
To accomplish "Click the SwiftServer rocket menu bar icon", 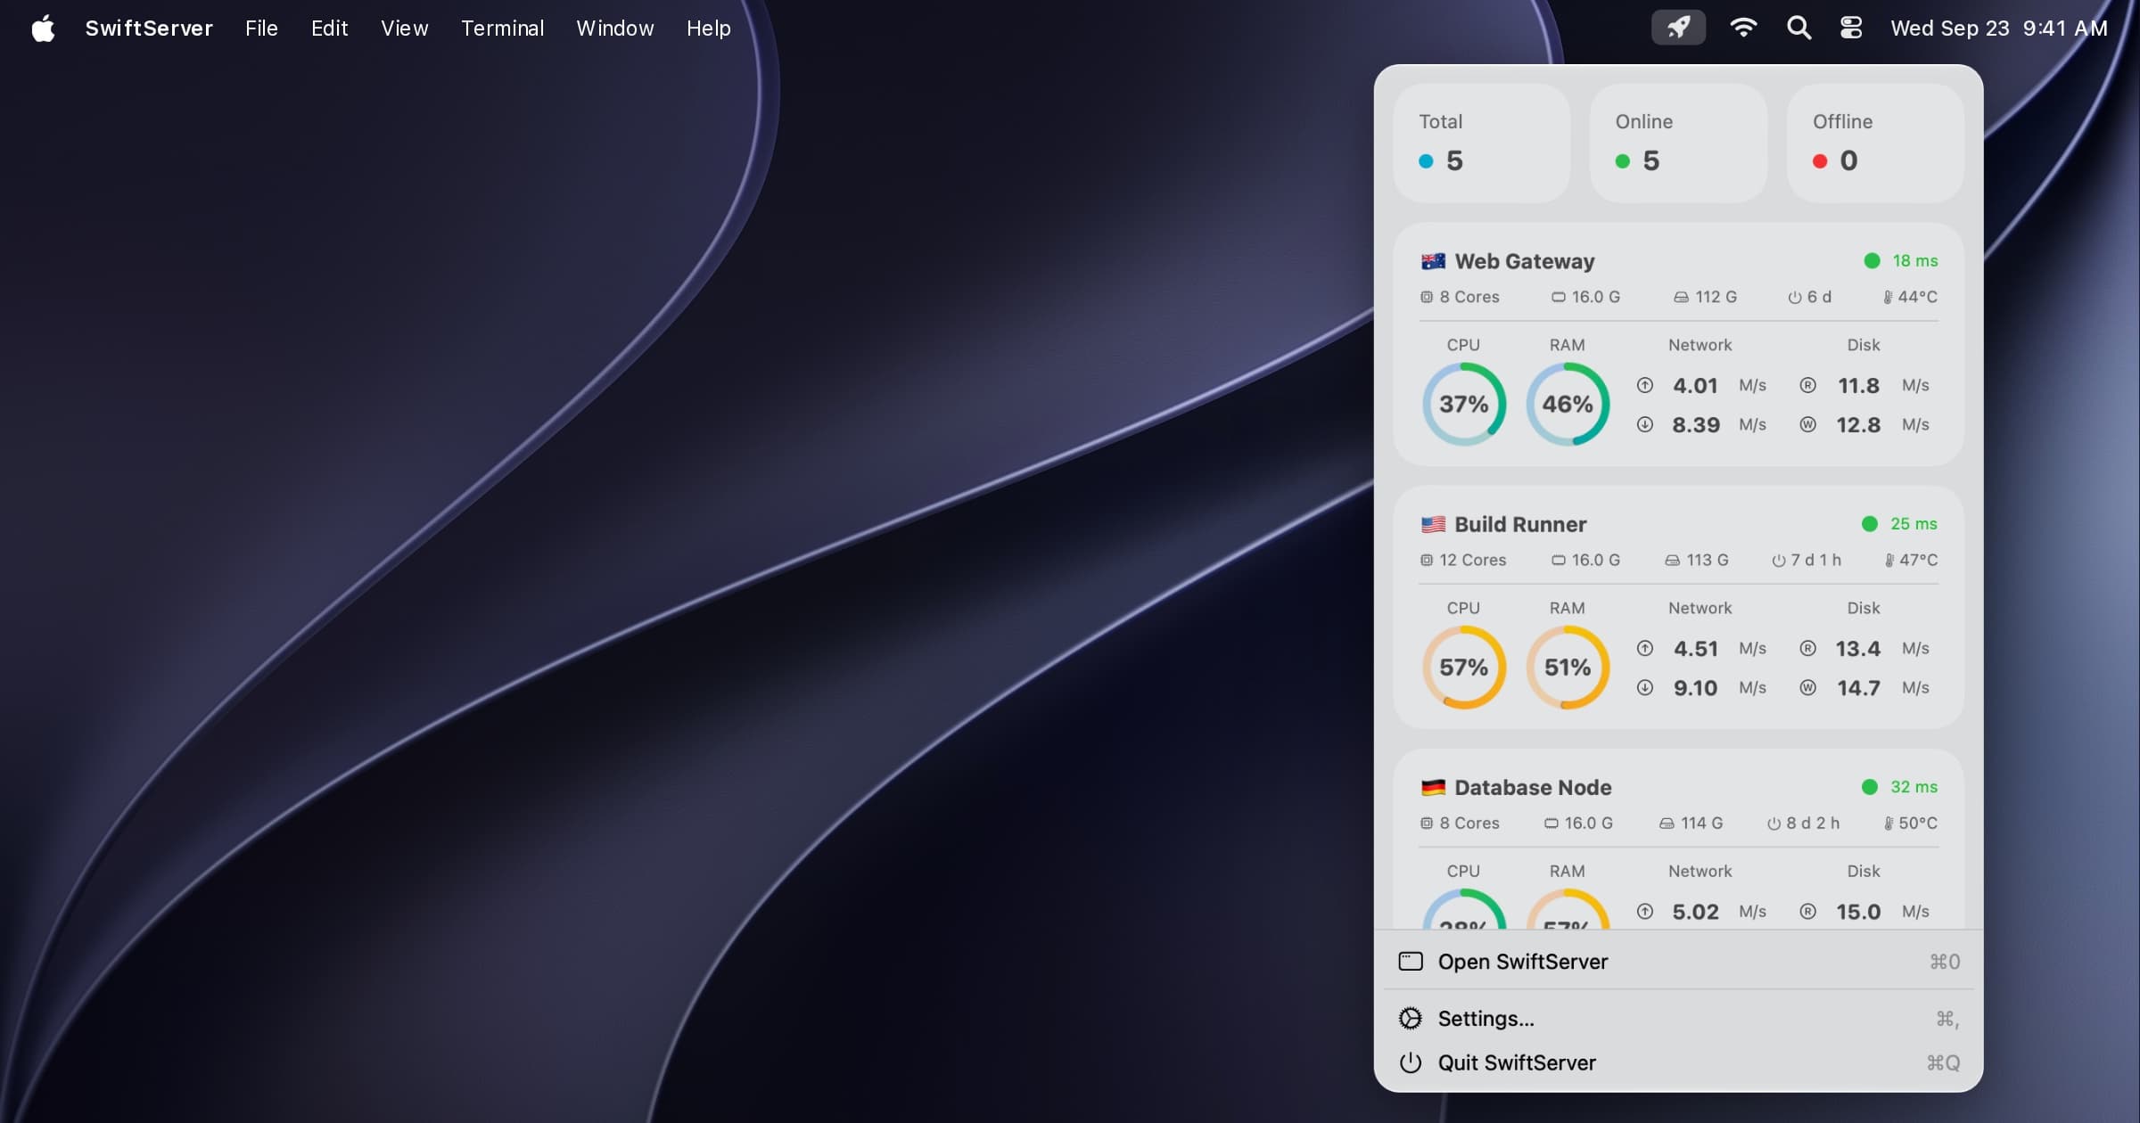I will coord(1678,28).
